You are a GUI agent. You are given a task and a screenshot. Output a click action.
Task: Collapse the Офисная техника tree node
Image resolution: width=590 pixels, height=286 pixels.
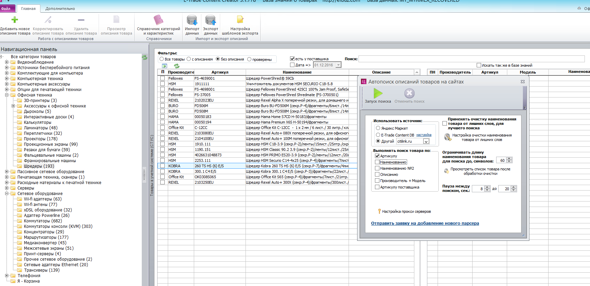(7, 95)
